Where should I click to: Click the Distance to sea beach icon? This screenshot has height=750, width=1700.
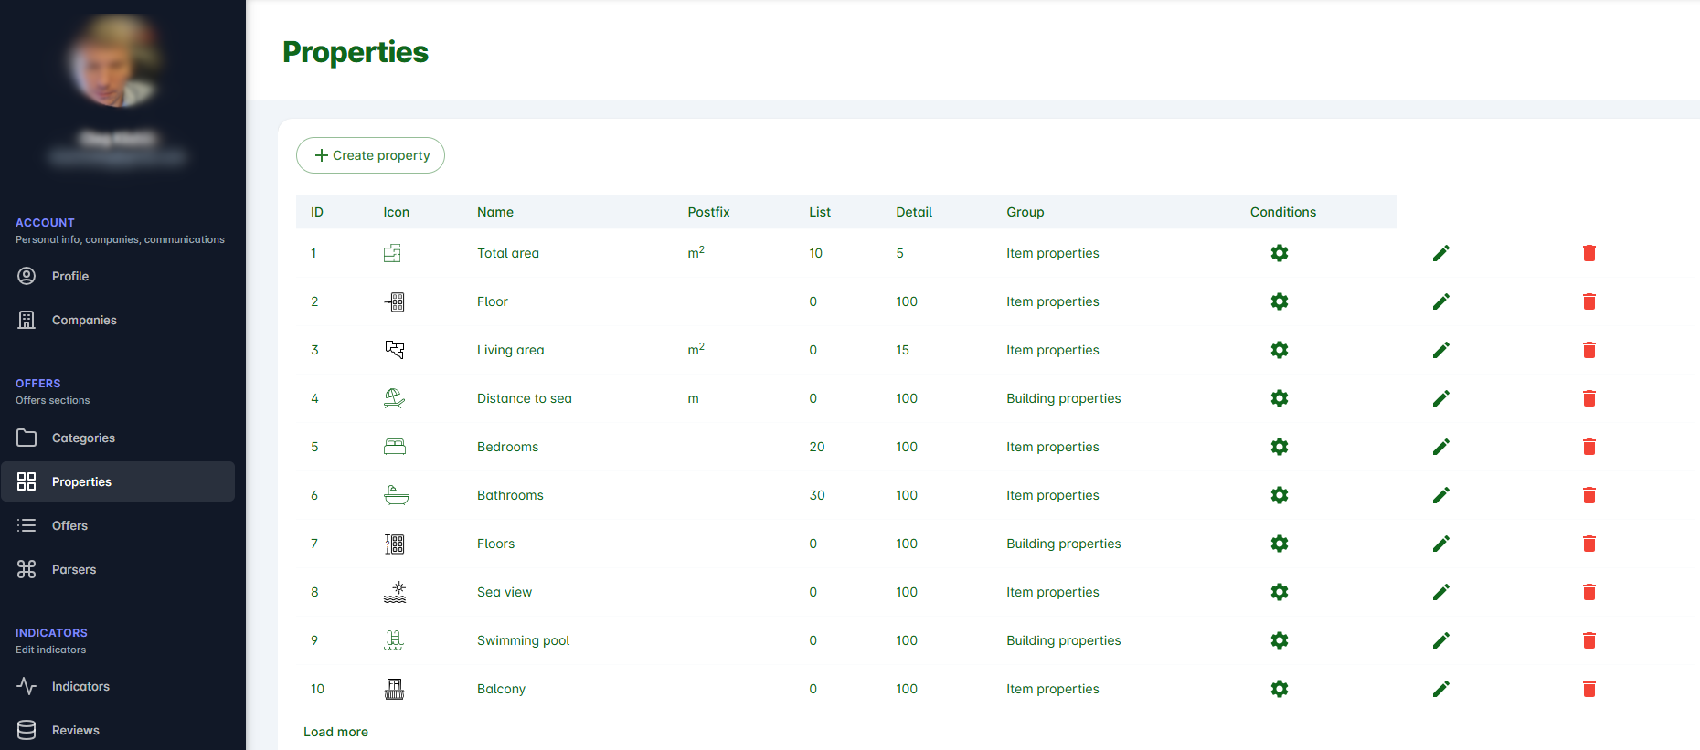(395, 398)
